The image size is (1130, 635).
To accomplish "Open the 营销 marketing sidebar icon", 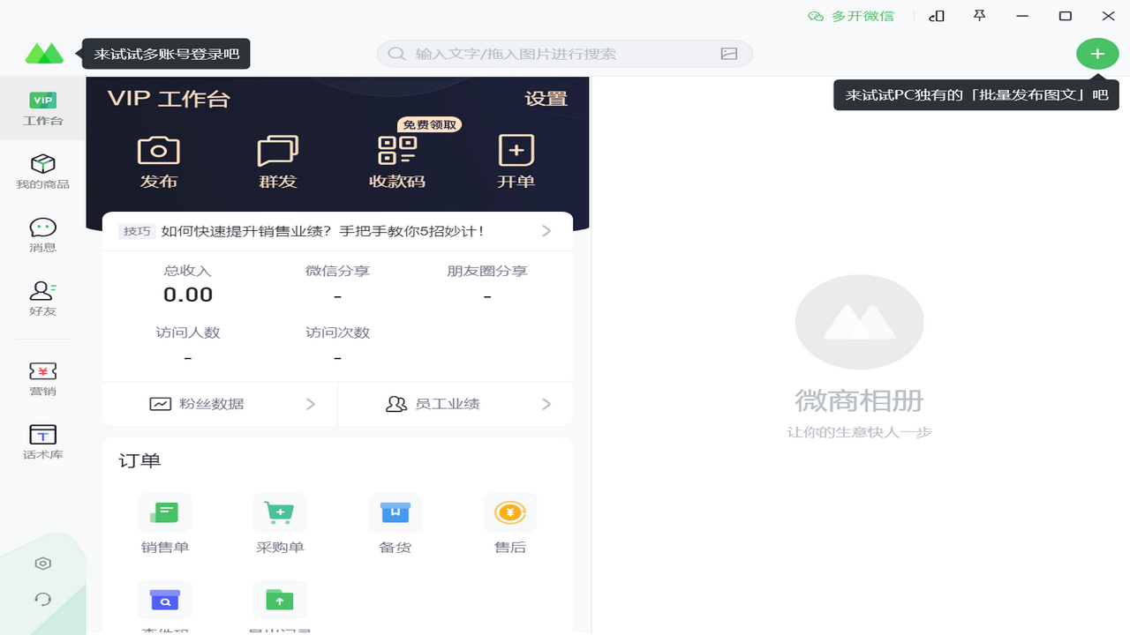I will 42,377.
